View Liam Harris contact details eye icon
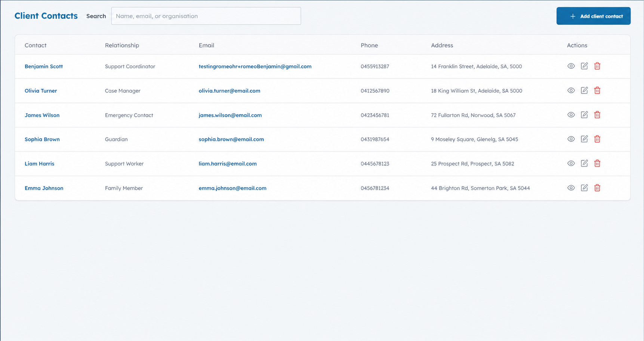Image resolution: width=644 pixels, height=341 pixels. [x=571, y=163]
